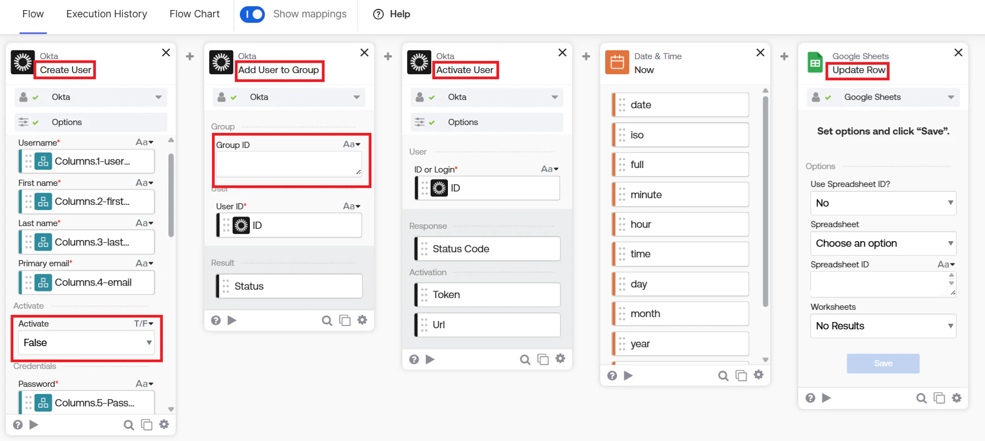This screenshot has width=985, height=441.
Task: Insert a card before the Update Row card
Action: pos(784,56)
